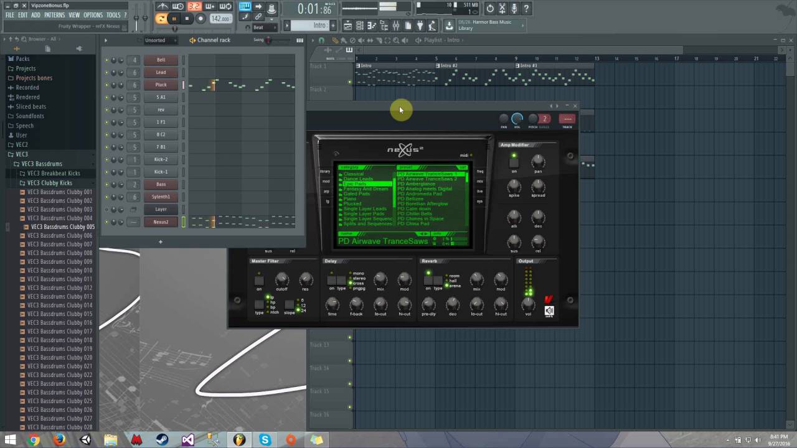797x448 pixels.
Task: Open the TOOLS menu
Action: tap(113, 15)
